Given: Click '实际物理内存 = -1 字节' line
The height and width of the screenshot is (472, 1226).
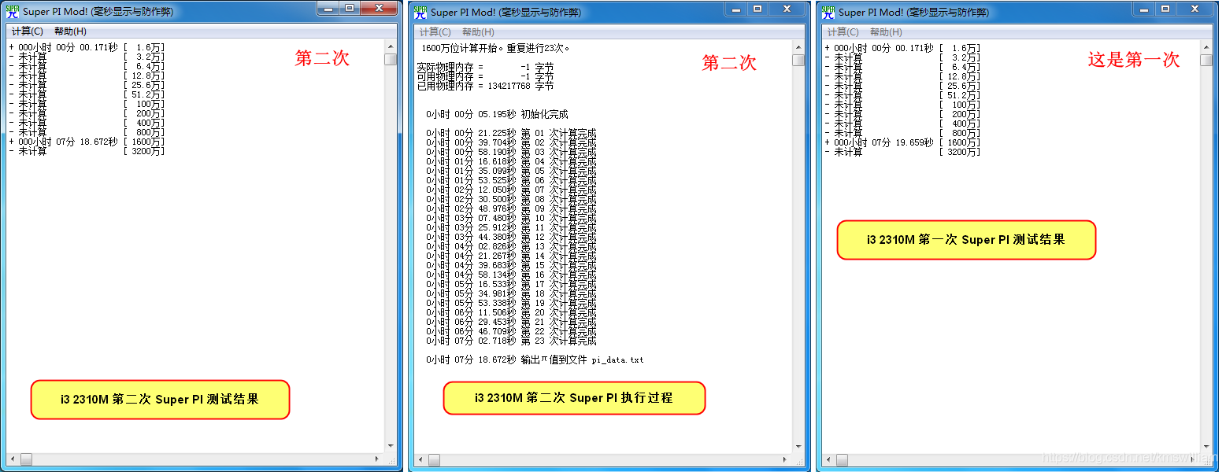Looking at the screenshot, I should [485, 68].
